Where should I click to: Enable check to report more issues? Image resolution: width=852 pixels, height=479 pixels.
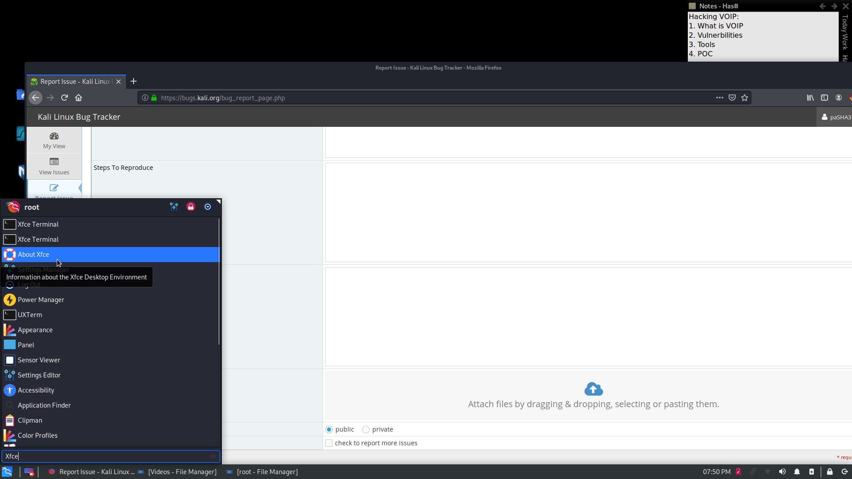tap(329, 443)
